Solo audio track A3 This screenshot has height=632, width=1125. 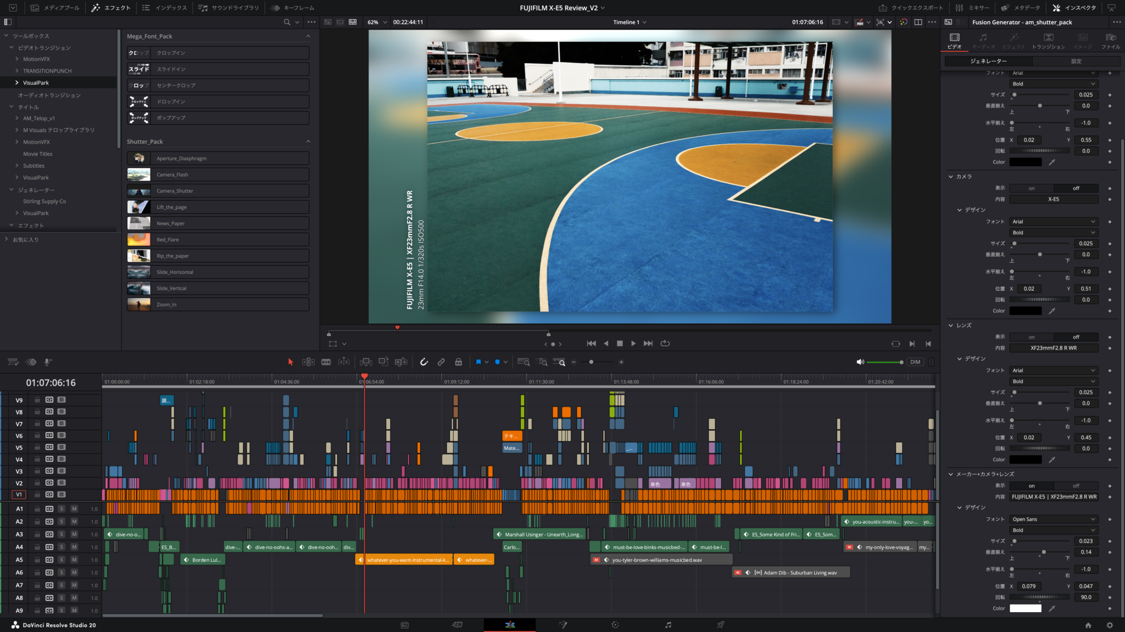(62, 534)
